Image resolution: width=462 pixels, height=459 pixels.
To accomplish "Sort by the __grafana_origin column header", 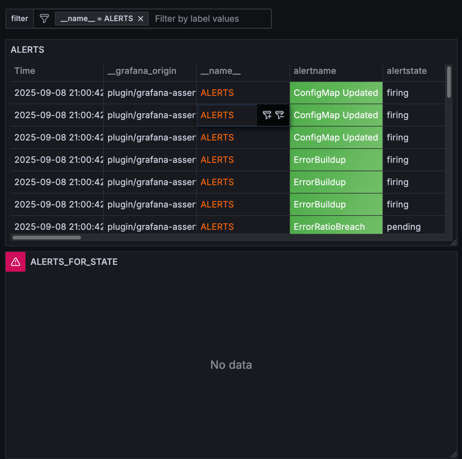I will click(142, 71).
